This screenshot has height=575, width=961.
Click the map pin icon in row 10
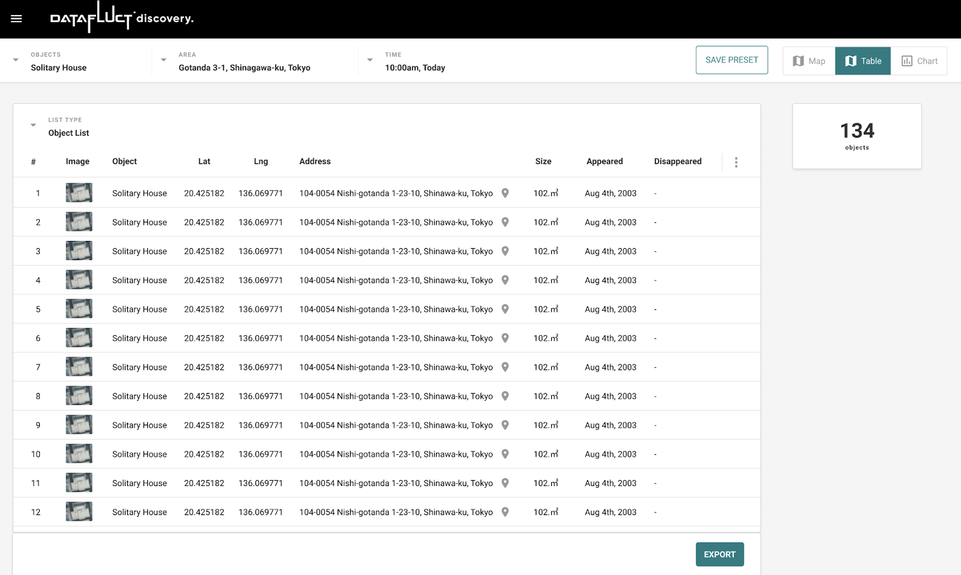pos(505,454)
